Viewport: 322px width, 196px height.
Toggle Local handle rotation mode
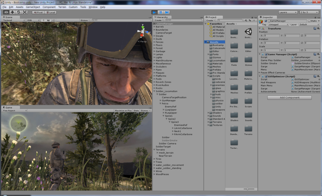point(51,12)
